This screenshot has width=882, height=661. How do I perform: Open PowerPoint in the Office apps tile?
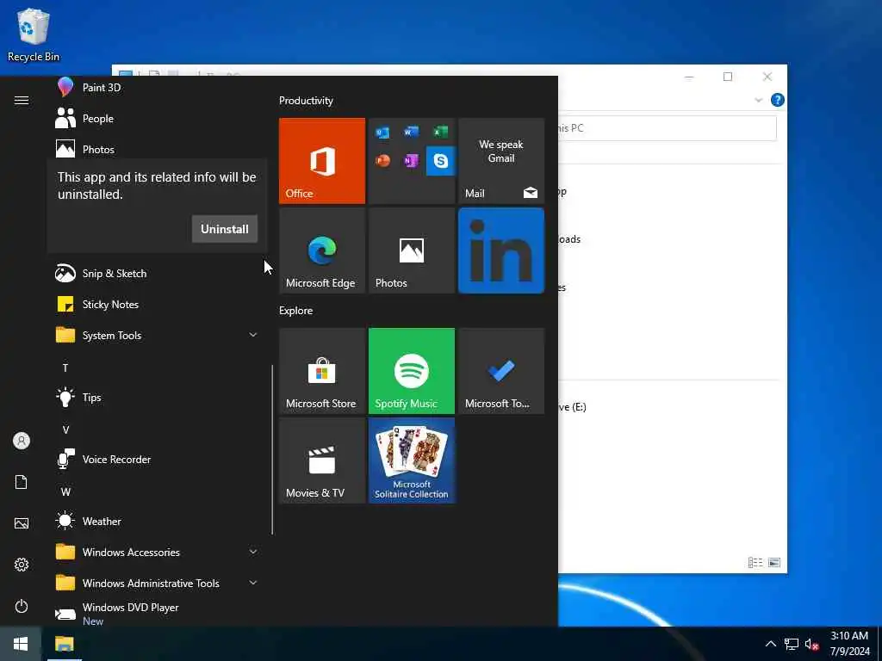[x=382, y=161]
